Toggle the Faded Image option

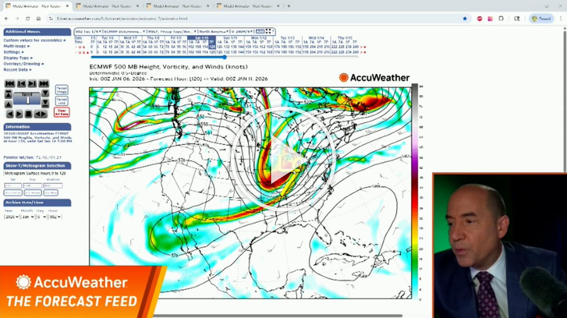[61, 90]
